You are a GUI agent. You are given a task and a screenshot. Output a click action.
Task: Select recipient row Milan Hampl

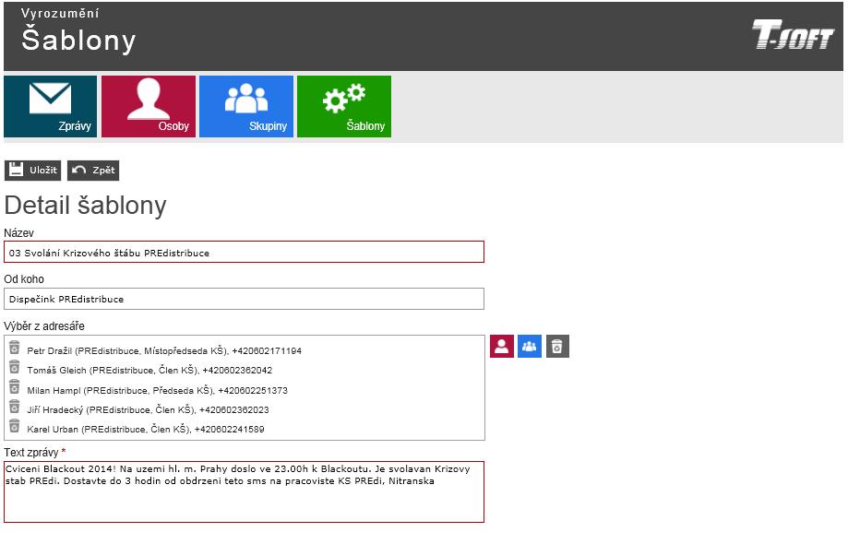tap(158, 391)
